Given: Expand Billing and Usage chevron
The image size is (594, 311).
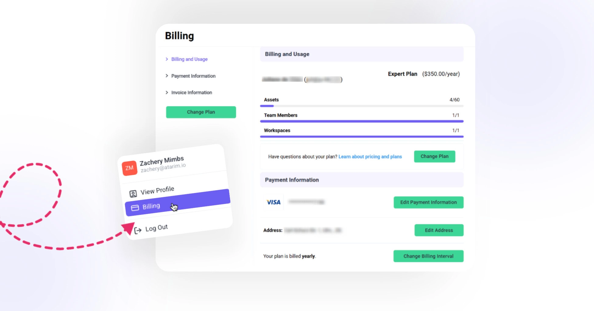Looking at the screenshot, I should tap(167, 59).
